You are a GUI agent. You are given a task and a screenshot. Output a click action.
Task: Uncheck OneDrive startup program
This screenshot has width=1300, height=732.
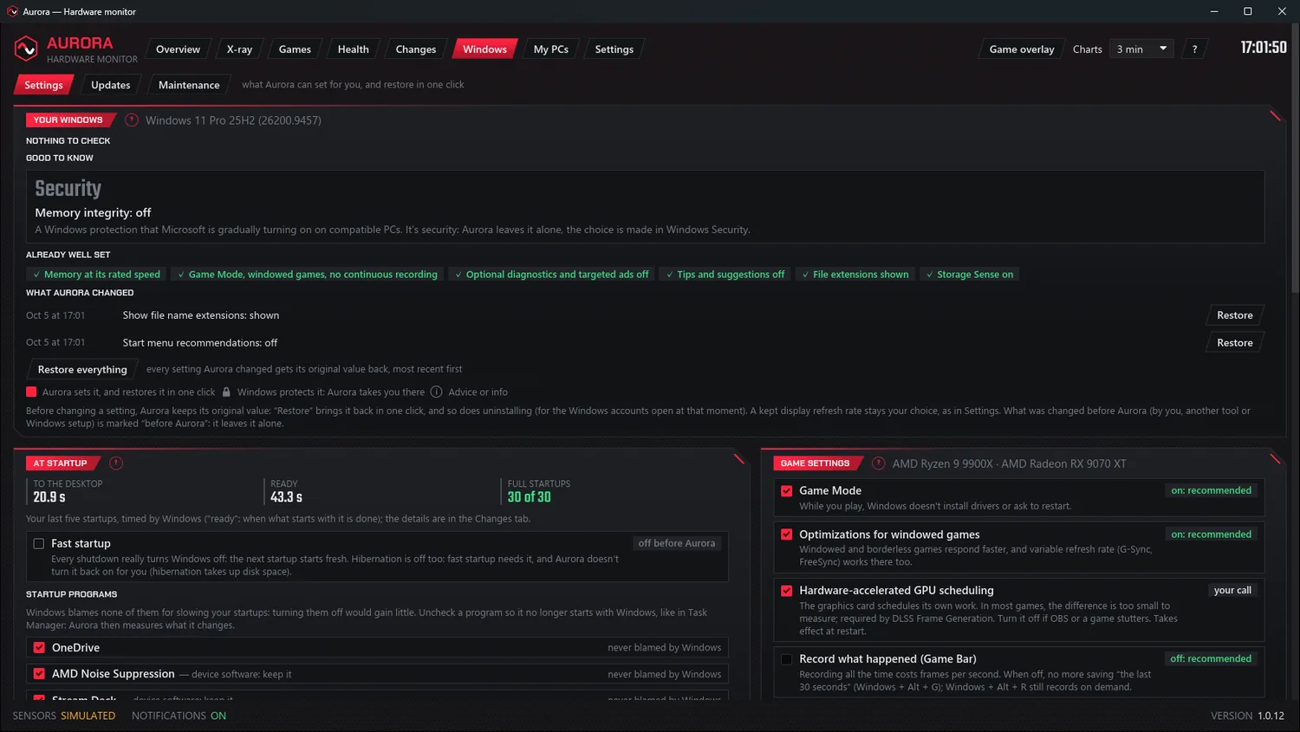tap(39, 648)
